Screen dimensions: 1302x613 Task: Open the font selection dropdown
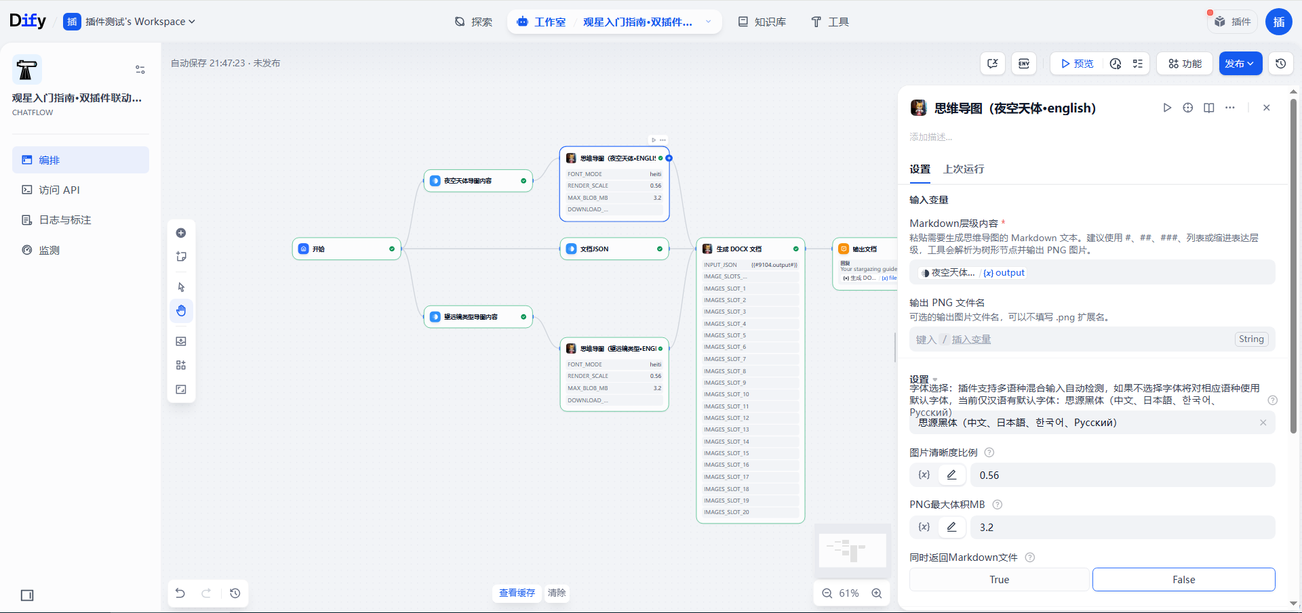pyautogui.click(x=1092, y=423)
